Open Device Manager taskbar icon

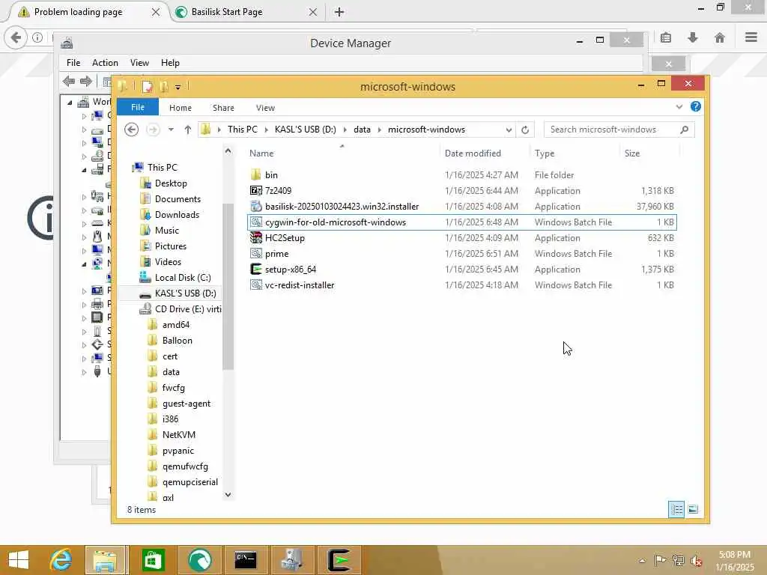tap(292, 560)
